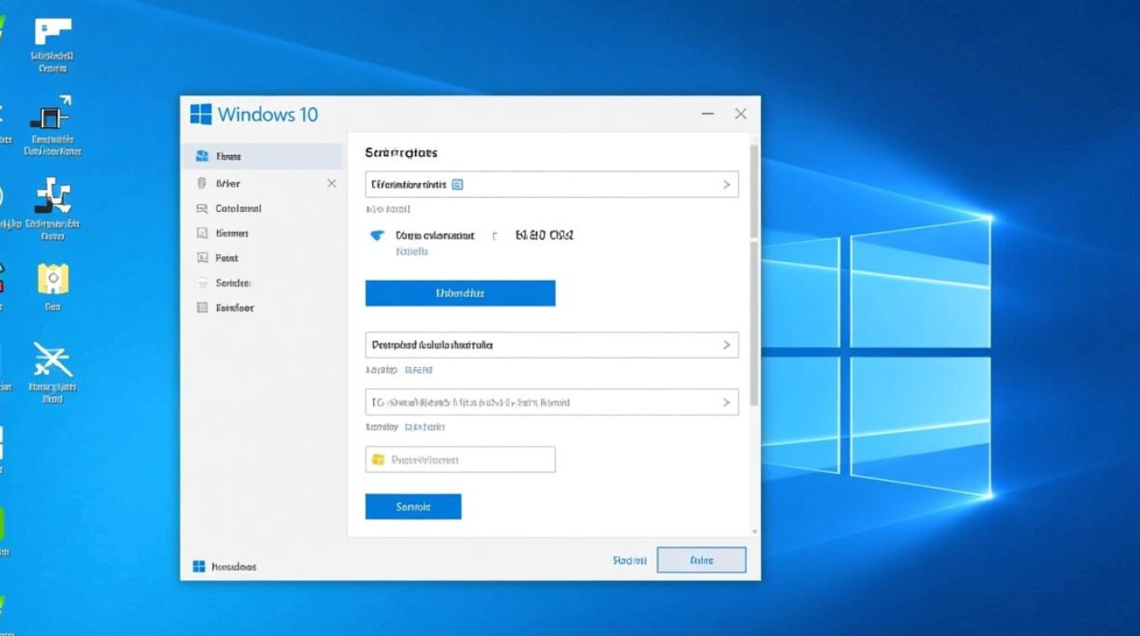Expand the third bordered row beginning with "TG"
Image resolution: width=1140 pixels, height=636 pixels.
click(x=726, y=403)
